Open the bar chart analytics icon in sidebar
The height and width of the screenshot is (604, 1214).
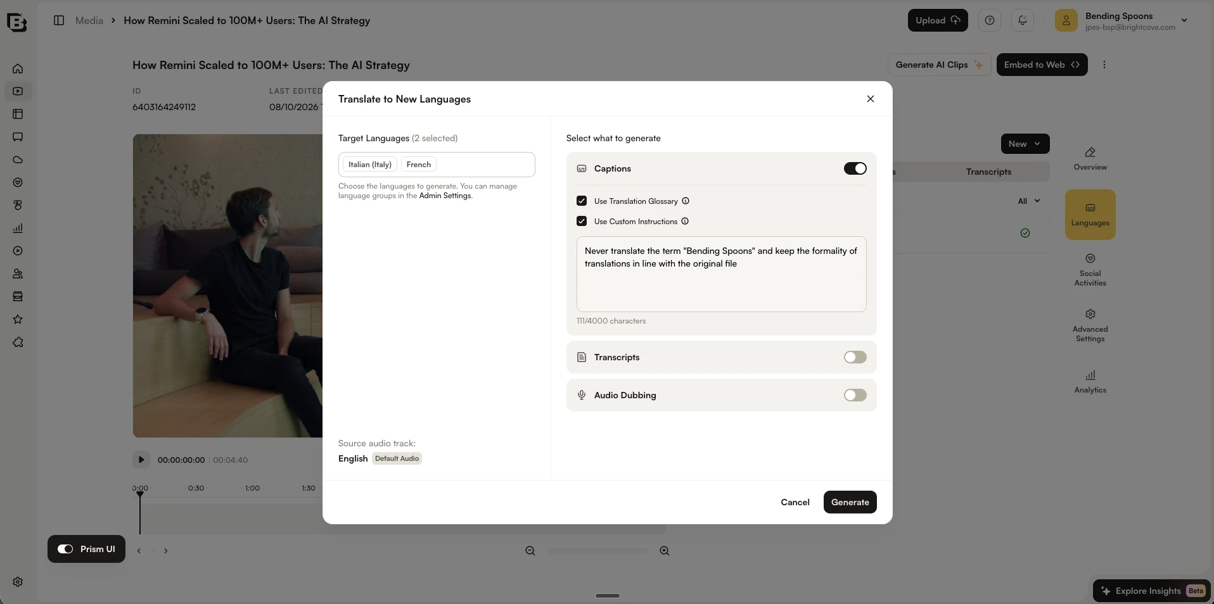click(18, 228)
